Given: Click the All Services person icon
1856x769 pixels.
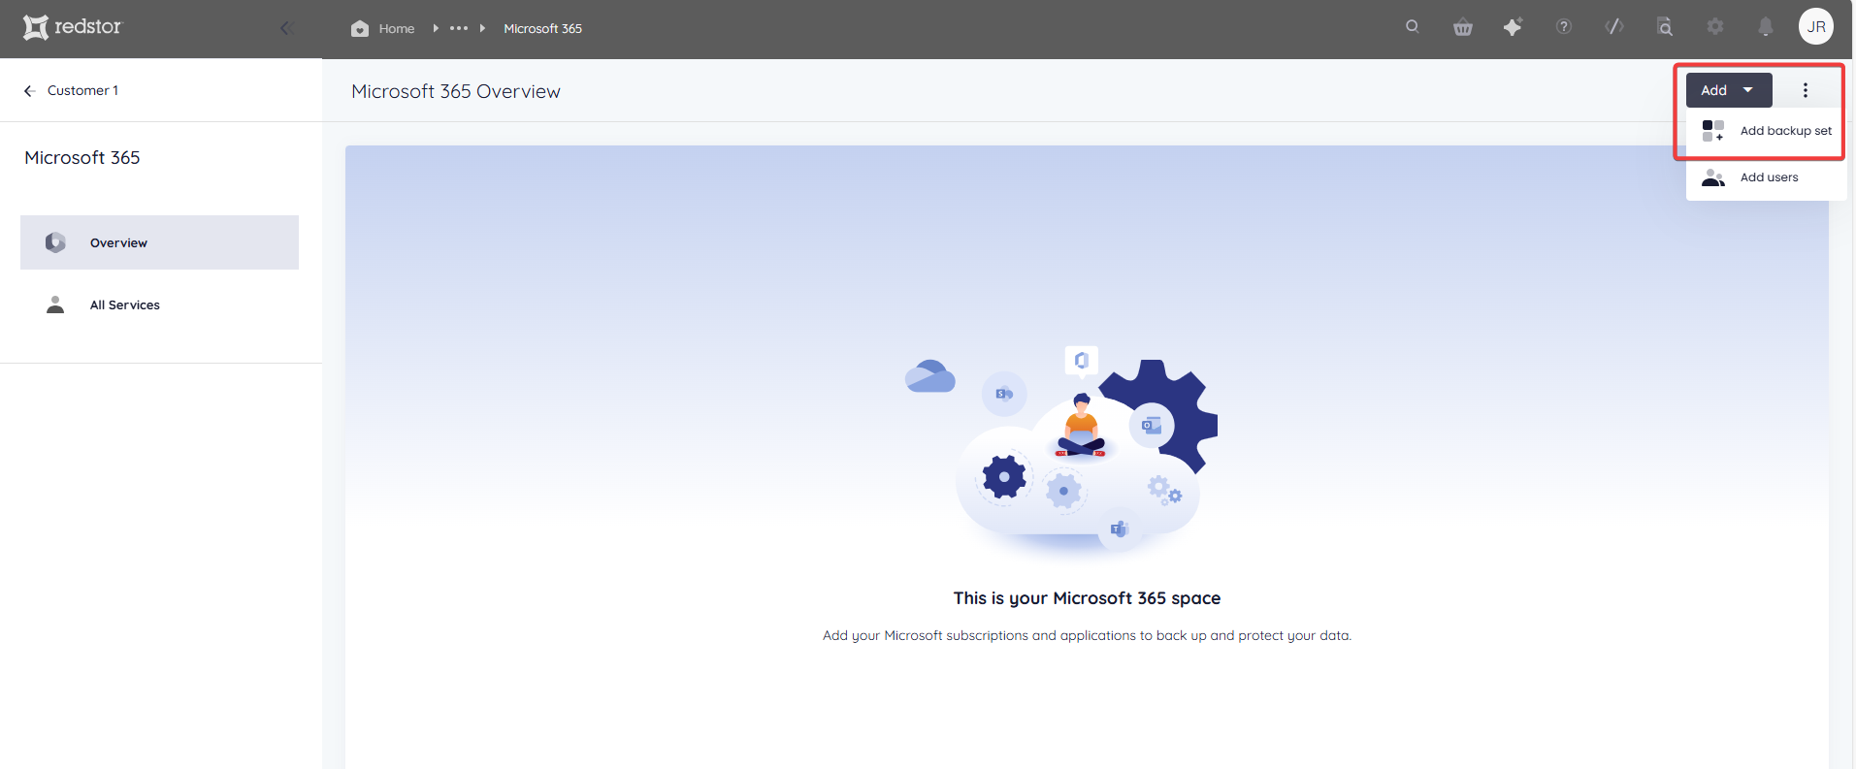Looking at the screenshot, I should click(x=55, y=304).
